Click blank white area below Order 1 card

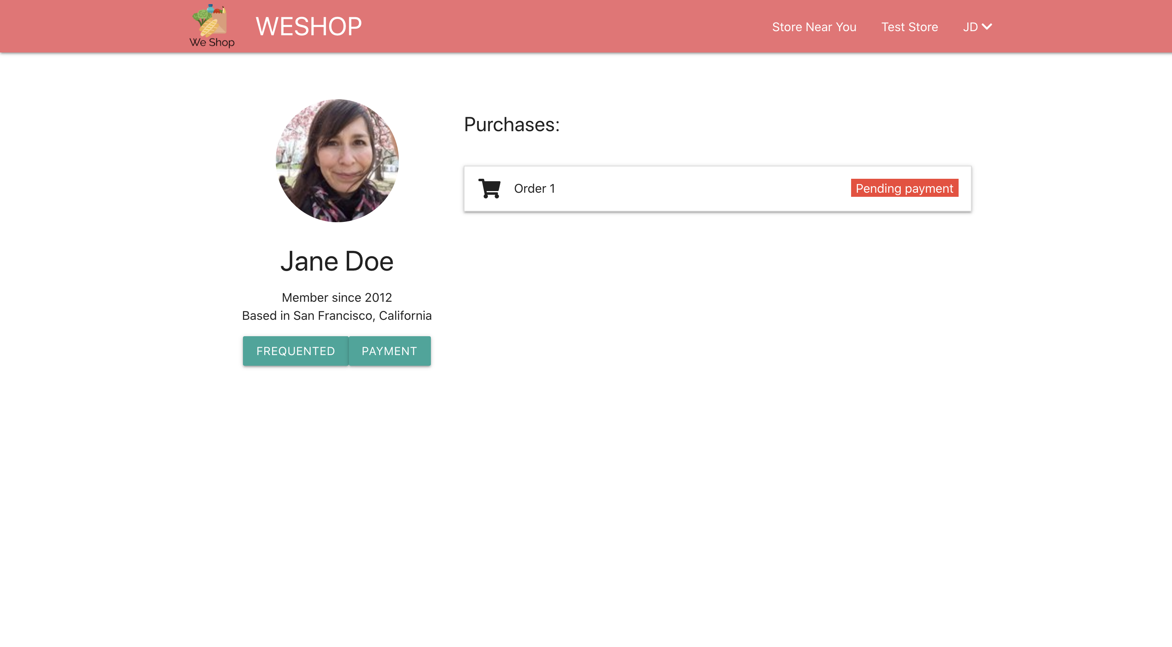717,364
